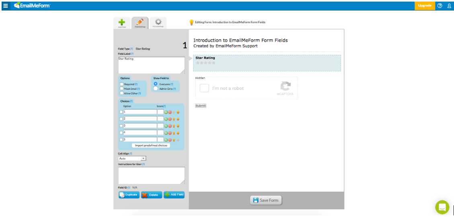The width and height of the screenshot is (454, 217).
Task: Add a choice after option 4
Action: click(x=166, y=133)
